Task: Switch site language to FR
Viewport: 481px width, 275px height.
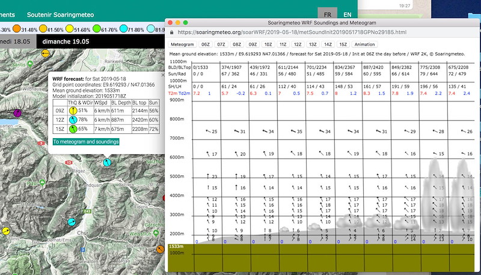Action: (x=327, y=14)
